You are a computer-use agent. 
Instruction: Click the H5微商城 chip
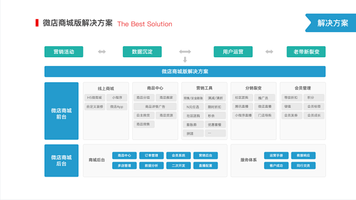point(95,98)
